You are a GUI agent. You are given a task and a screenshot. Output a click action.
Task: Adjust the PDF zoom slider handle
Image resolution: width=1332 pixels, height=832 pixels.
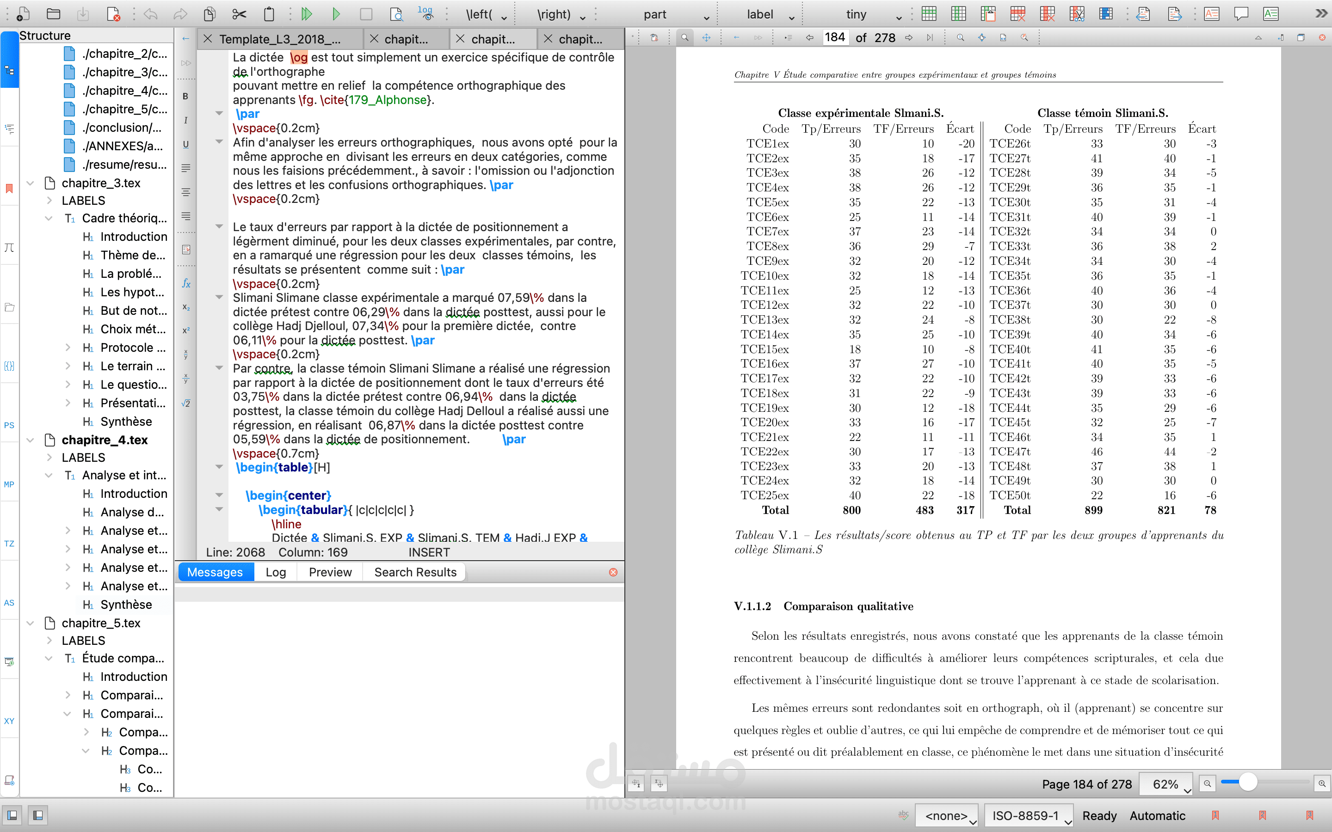tap(1248, 782)
